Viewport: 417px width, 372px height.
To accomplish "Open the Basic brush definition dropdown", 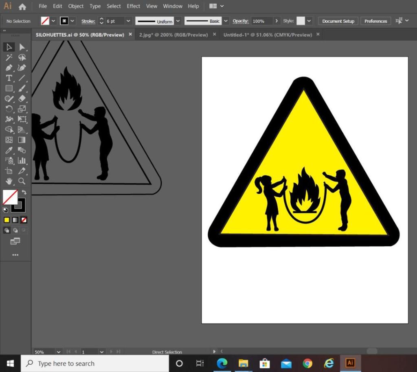I will click(226, 21).
